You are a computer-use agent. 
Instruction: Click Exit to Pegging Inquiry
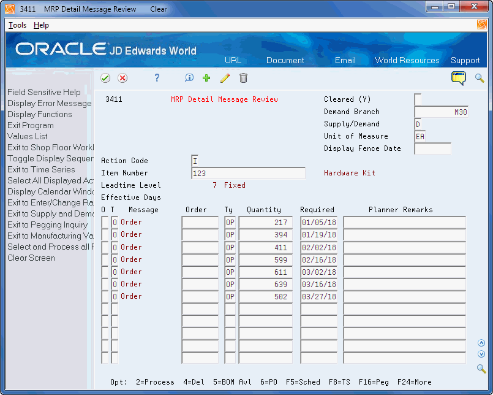[48, 224]
